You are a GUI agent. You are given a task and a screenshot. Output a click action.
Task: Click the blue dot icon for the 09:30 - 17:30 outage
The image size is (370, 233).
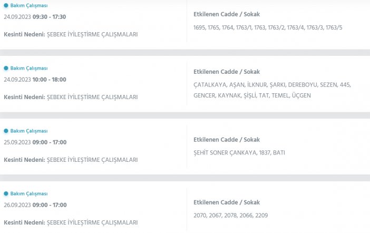tap(6, 6)
